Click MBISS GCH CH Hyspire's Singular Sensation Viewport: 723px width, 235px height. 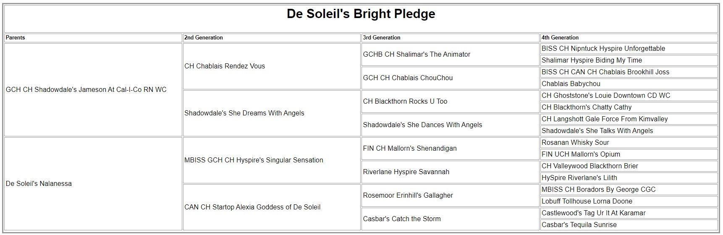pyautogui.click(x=254, y=160)
